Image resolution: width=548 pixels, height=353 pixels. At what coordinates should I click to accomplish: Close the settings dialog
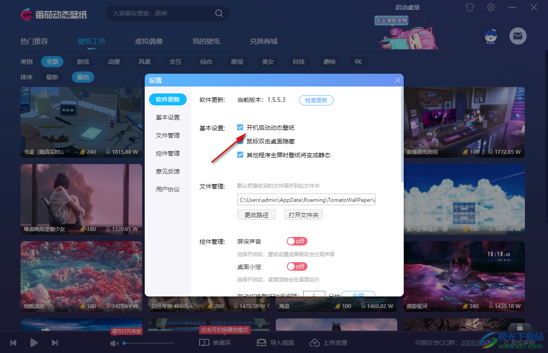(x=398, y=80)
